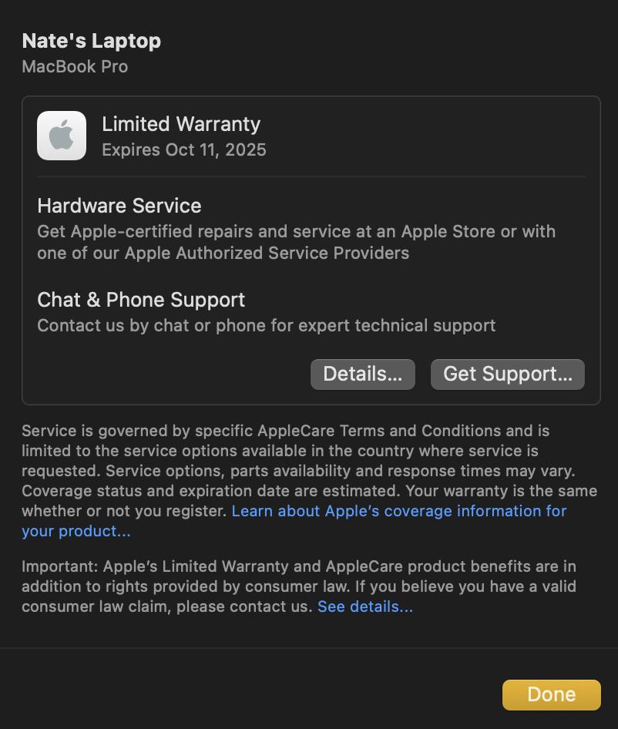Open Learn about Apple's coverage information link
The width and height of the screenshot is (618, 729).
399,511
